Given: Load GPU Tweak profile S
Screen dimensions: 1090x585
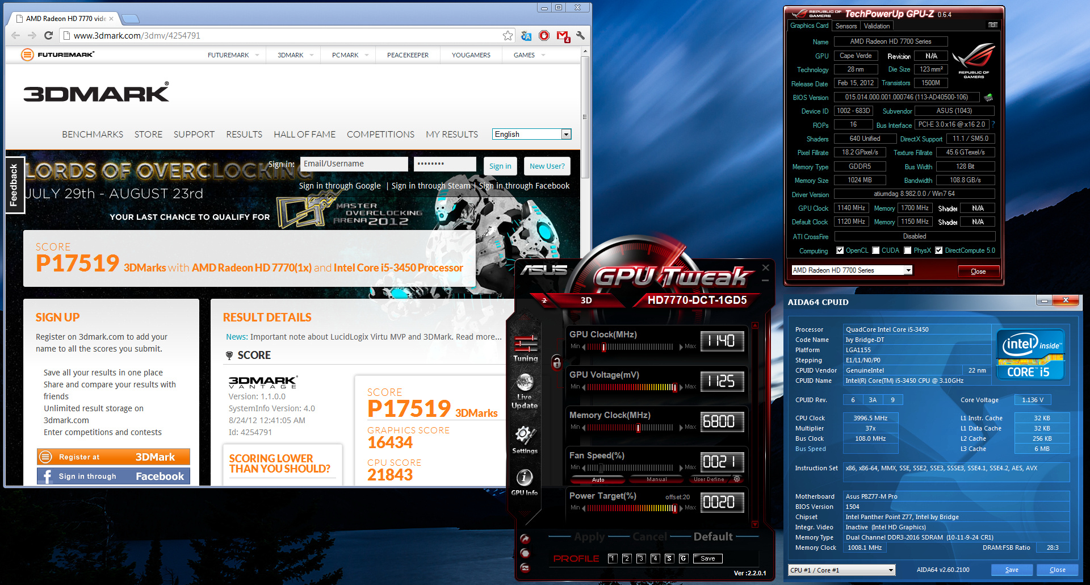Looking at the screenshot, I should [669, 558].
